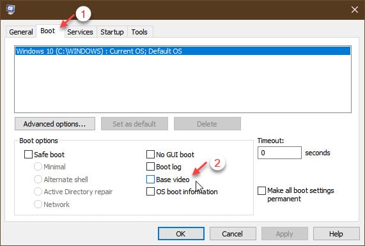Click the Delete boot entry button
Image resolution: width=365 pixels, height=246 pixels.
coord(207,124)
